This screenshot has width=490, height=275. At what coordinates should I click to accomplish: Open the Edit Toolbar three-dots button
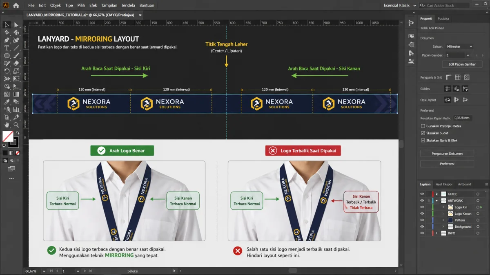point(11,178)
